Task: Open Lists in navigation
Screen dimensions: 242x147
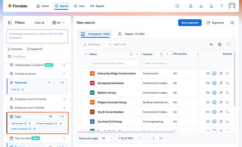Action: point(80,6)
